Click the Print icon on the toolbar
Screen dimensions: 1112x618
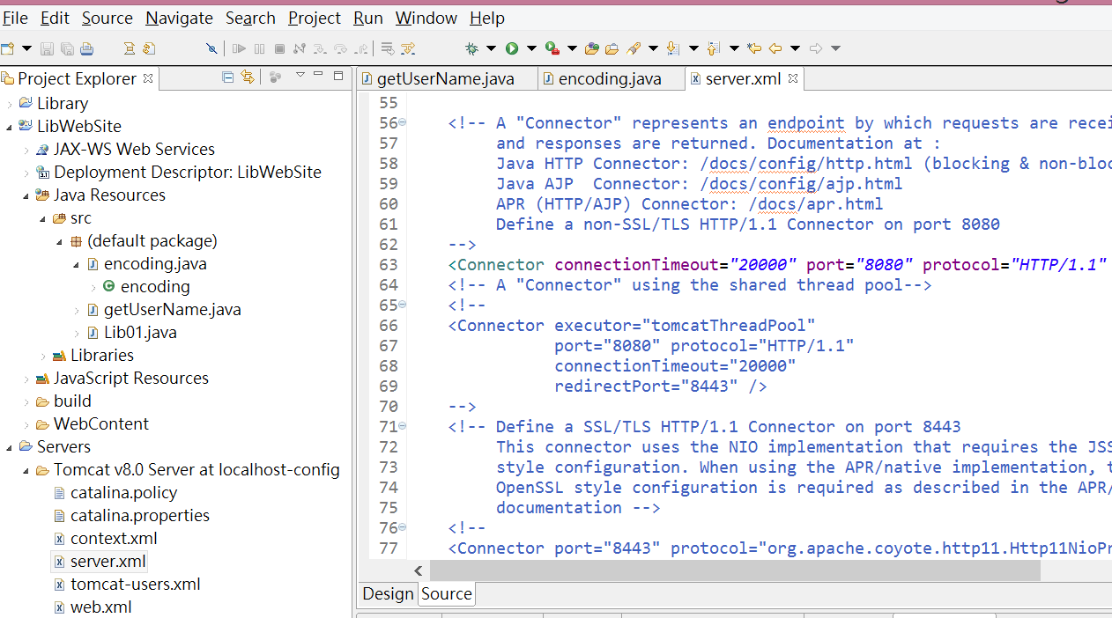coord(87,48)
